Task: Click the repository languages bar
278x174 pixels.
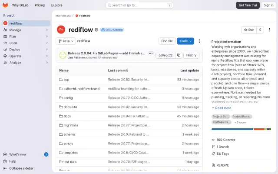Action: tap(241, 129)
